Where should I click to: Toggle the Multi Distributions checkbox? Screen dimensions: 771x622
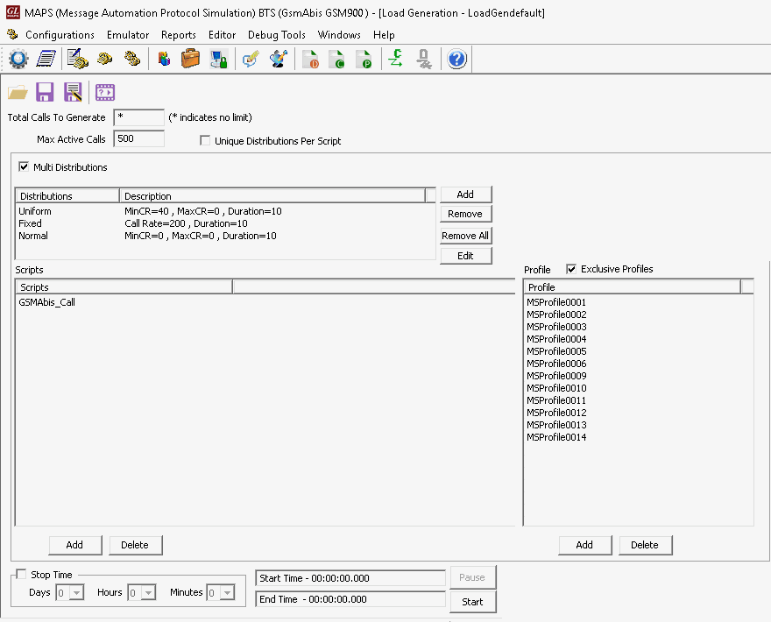tap(24, 166)
